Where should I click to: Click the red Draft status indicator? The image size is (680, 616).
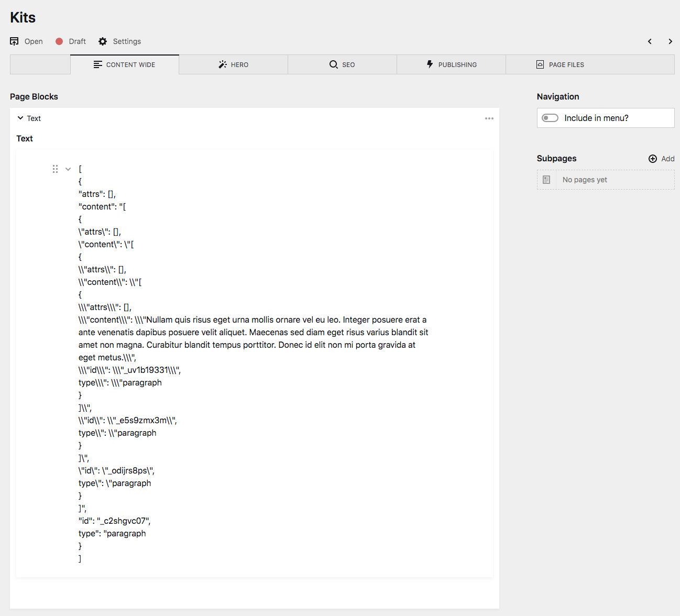coord(59,41)
